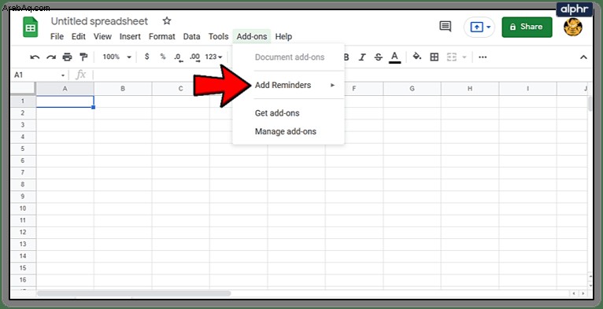Click the undo arrow icon
Viewport: 603px width, 309px height.
pos(35,57)
